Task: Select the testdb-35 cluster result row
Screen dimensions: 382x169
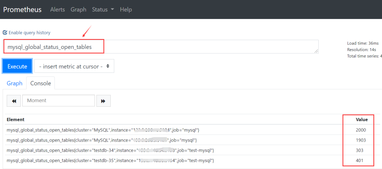Action: tap(192, 161)
